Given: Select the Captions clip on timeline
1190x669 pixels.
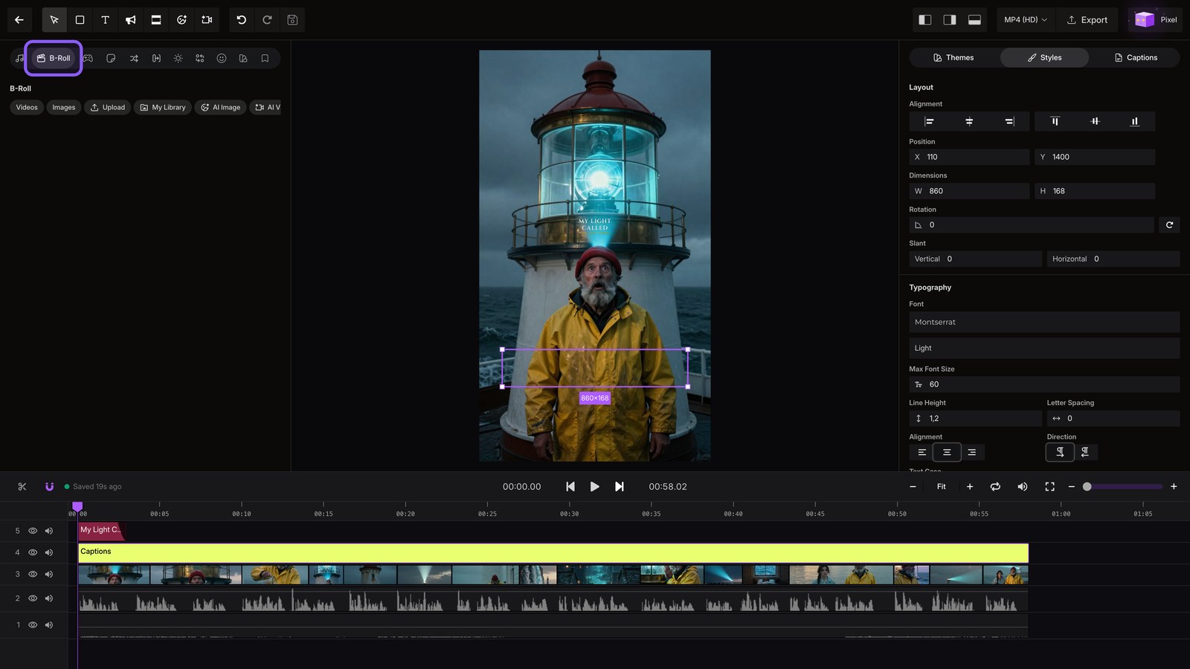Looking at the screenshot, I should (x=553, y=553).
